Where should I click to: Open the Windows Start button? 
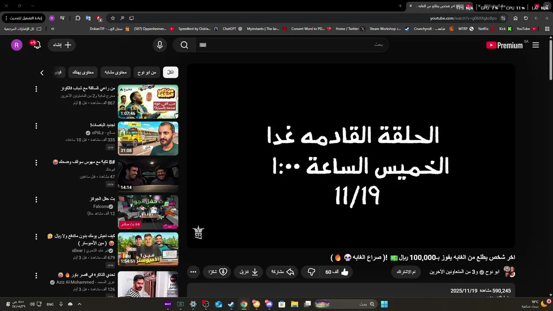coord(384,304)
